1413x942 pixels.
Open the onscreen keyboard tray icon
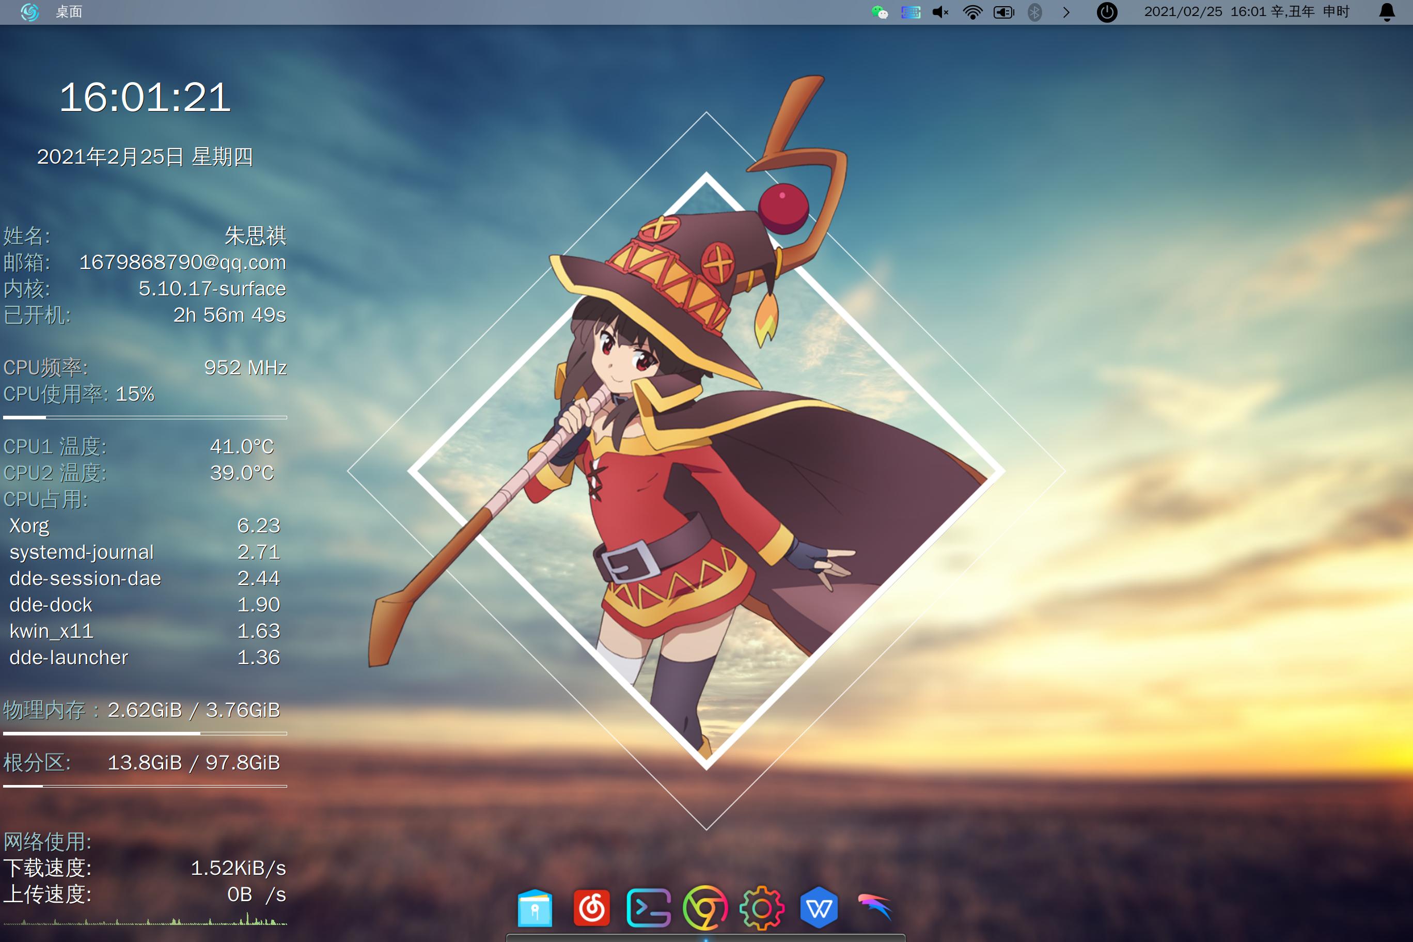coord(911,12)
